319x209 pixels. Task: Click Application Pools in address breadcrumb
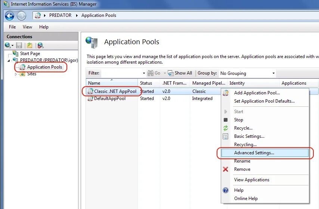(x=99, y=15)
